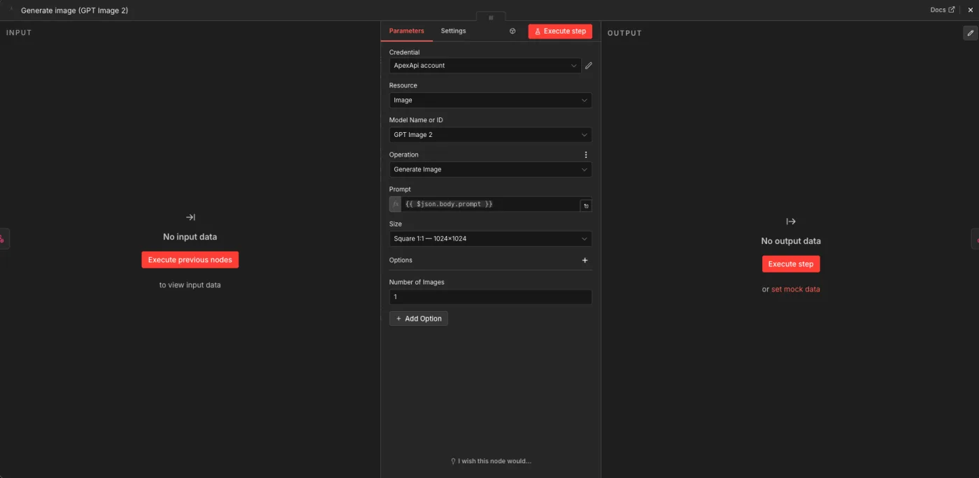Click the plus icon beside Options
Image resolution: width=979 pixels, height=478 pixels.
pyautogui.click(x=585, y=260)
